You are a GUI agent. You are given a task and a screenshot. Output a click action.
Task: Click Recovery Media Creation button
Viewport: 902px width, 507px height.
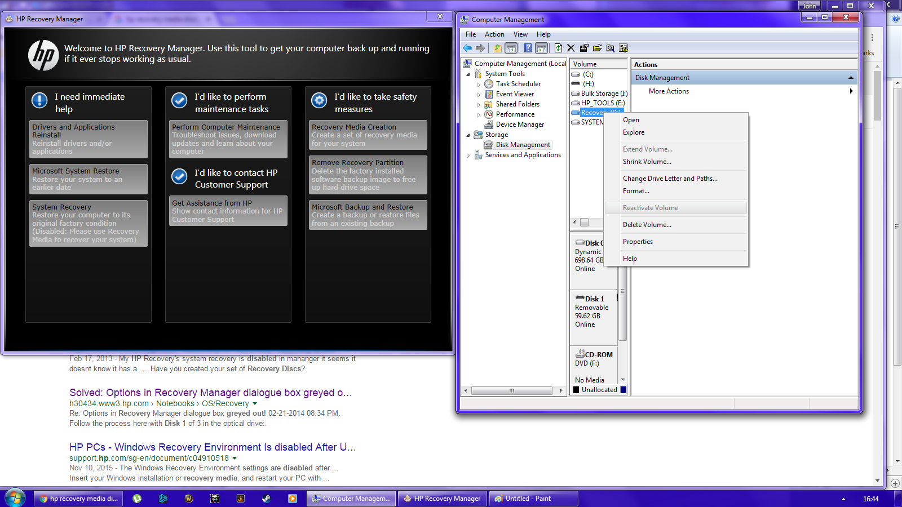click(368, 135)
